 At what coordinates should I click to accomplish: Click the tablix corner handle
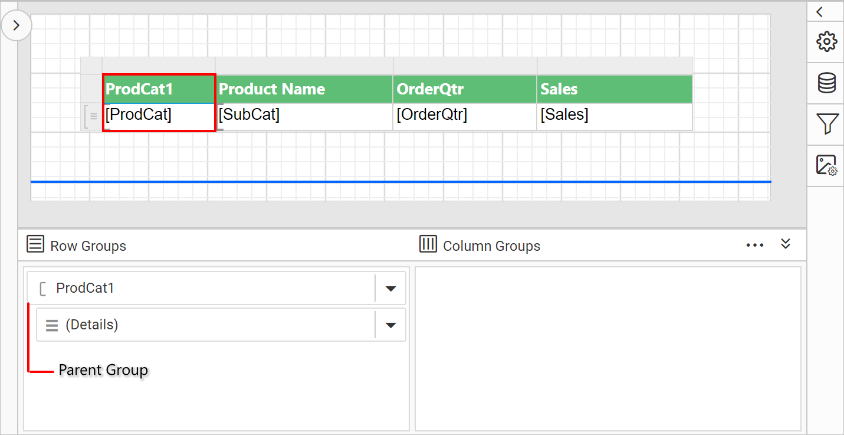click(x=91, y=66)
